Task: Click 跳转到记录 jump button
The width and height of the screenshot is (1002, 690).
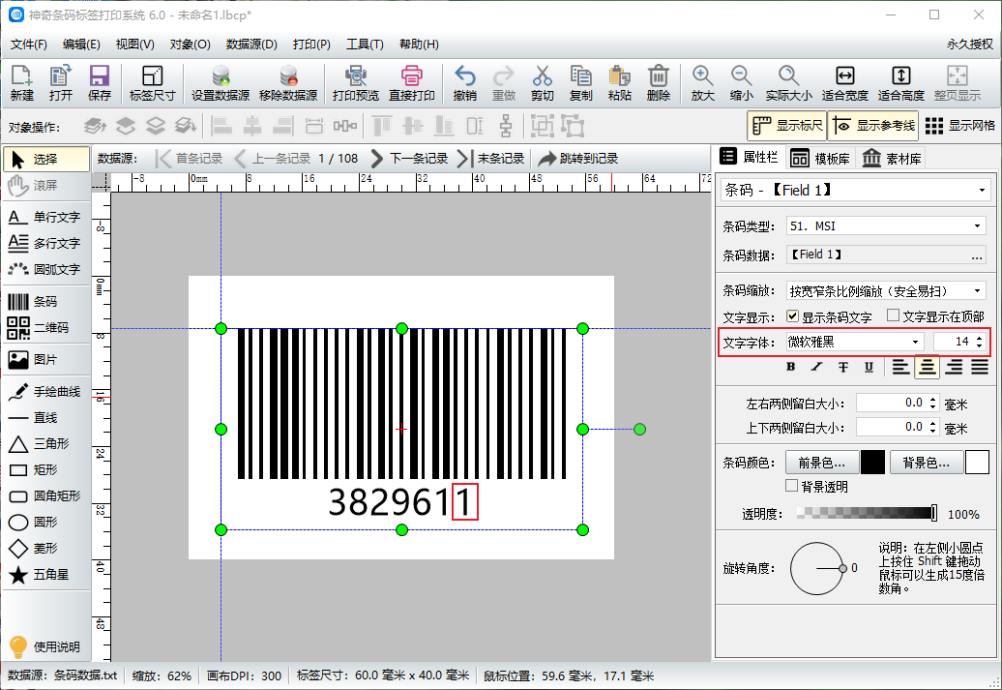Action: pyautogui.click(x=578, y=158)
